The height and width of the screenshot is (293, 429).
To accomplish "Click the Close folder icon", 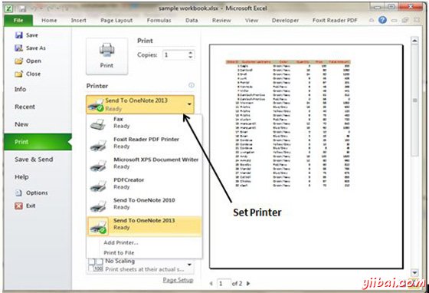I will 18,74.
